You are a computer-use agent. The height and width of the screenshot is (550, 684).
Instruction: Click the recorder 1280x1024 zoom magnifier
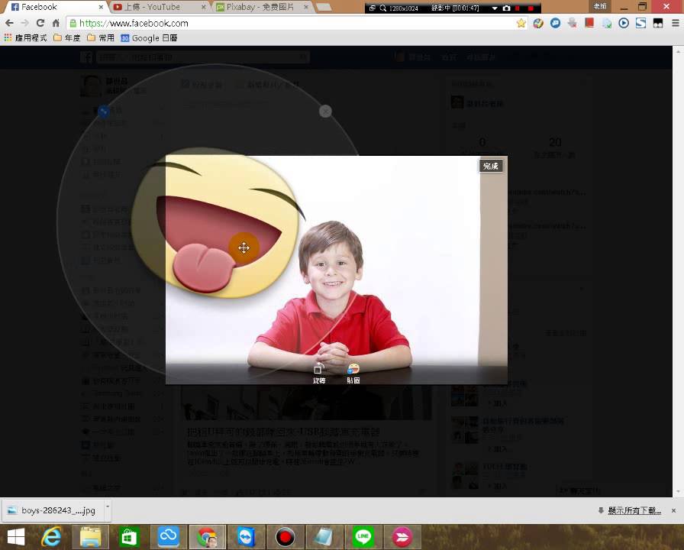(x=383, y=8)
